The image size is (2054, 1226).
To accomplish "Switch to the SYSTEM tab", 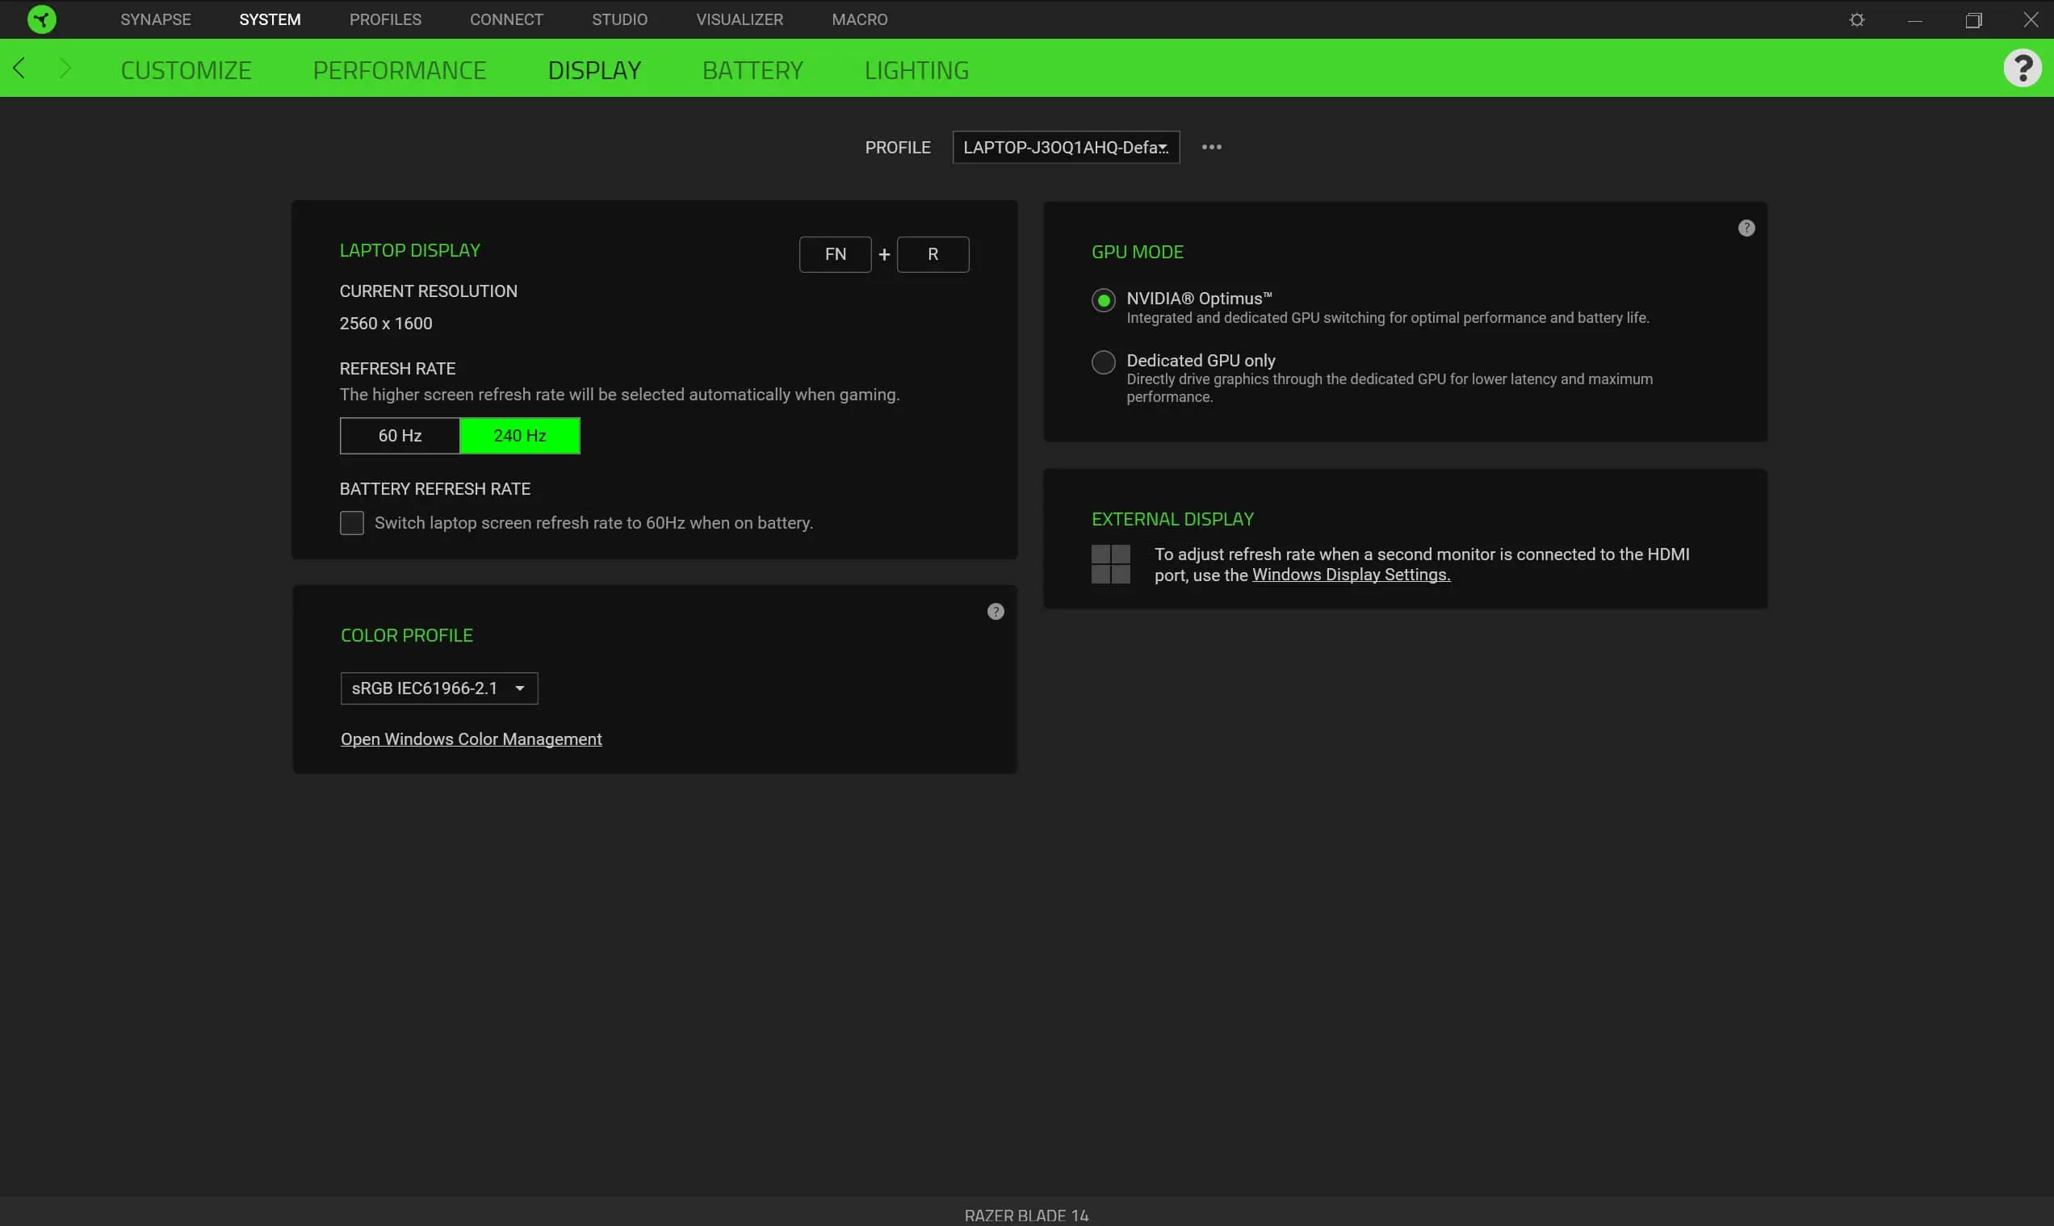I will 270,19.
